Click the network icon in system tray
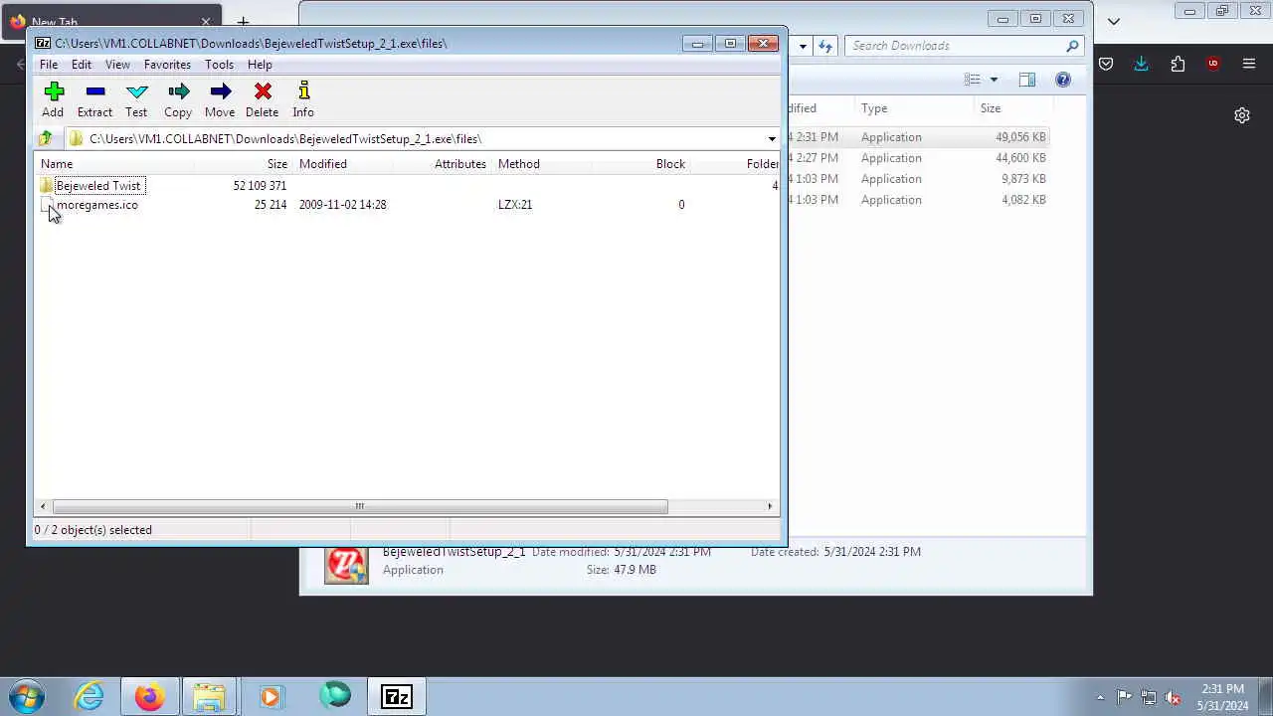Screen dimensions: 1273x716 tap(1149, 697)
